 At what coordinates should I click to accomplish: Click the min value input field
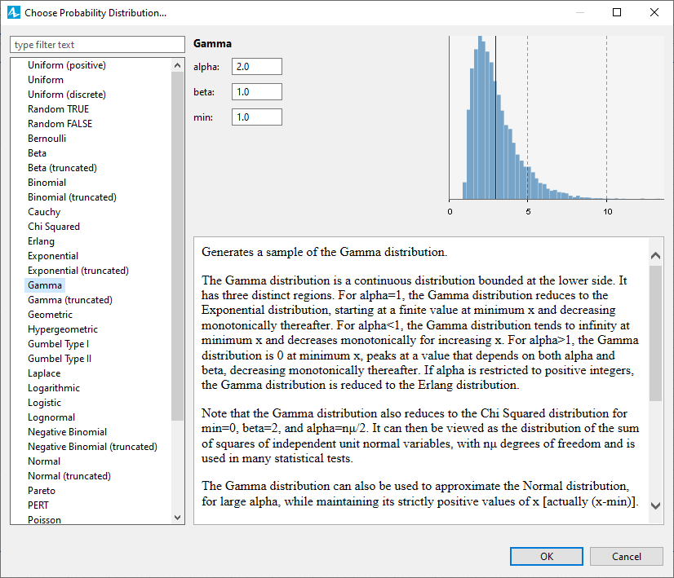click(x=257, y=117)
